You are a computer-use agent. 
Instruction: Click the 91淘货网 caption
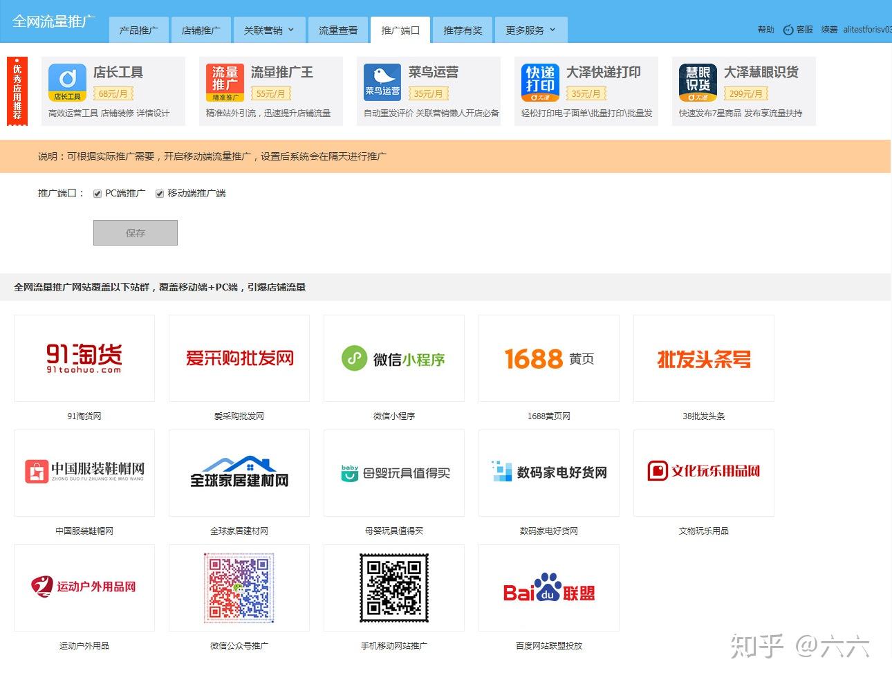pos(84,416)
